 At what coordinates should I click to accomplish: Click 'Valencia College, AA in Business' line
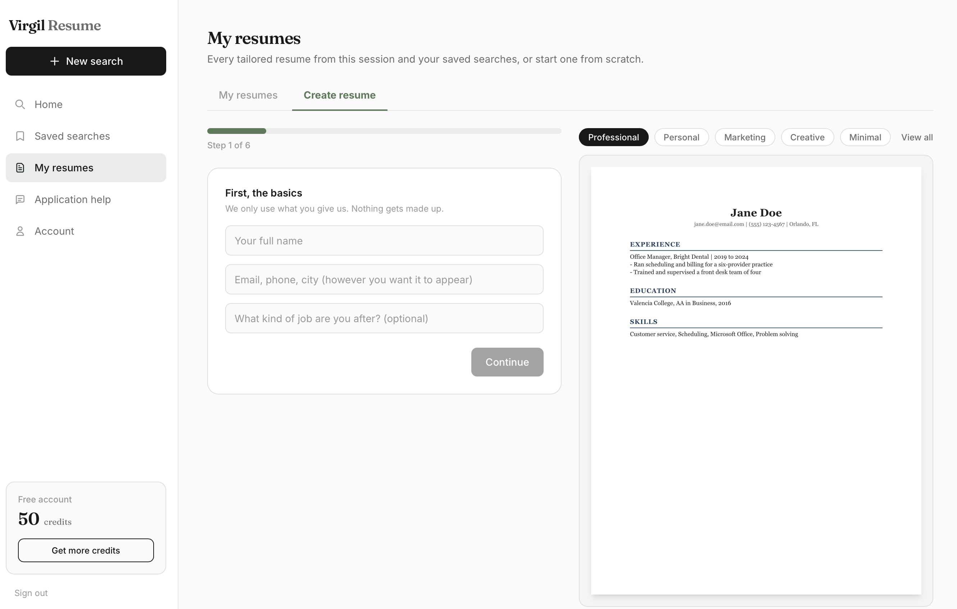click(680, 303)
